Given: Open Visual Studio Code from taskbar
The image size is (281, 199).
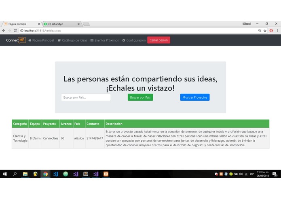Looking at the screenshot, I should coord(55,174).
